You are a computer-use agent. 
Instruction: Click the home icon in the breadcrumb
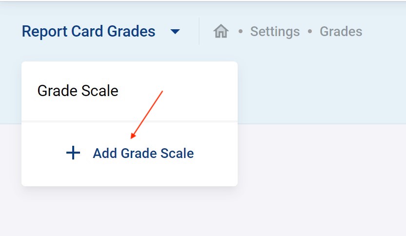221,32
